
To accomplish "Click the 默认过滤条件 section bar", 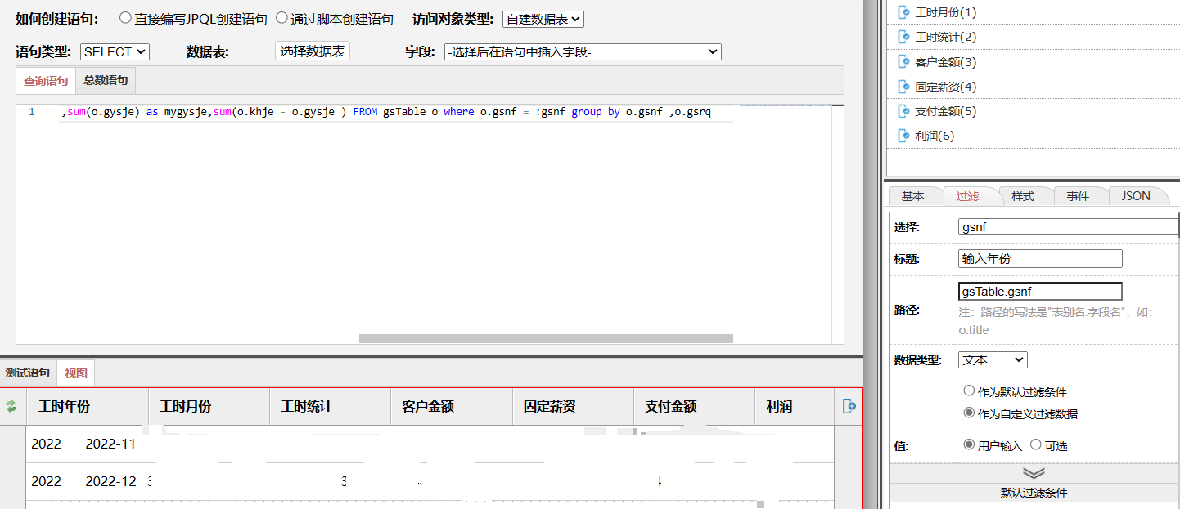I will point(1034,493).
